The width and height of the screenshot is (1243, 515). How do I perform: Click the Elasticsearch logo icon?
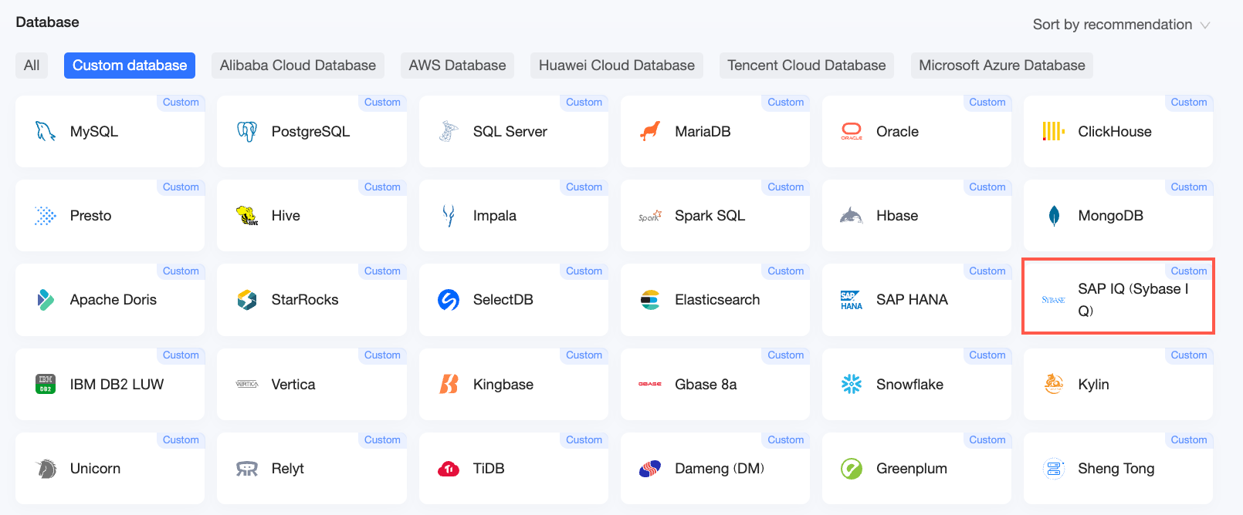(650, 300)
